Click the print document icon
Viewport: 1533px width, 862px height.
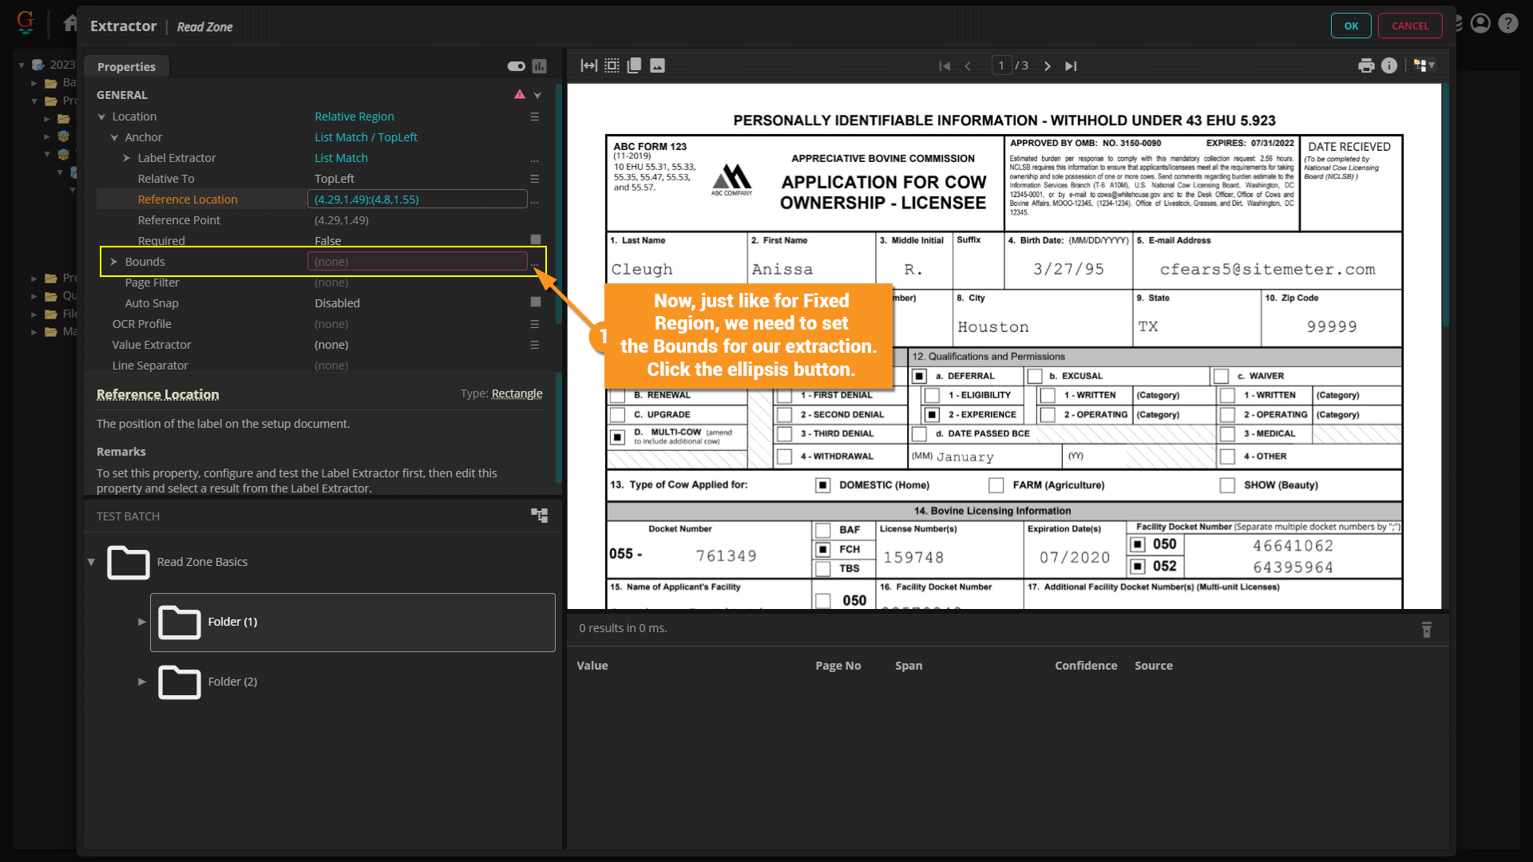coord(1366,65)
